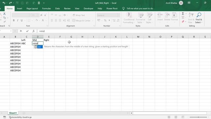
Task: Open the Insert ribbon tab
Action: 19,9
